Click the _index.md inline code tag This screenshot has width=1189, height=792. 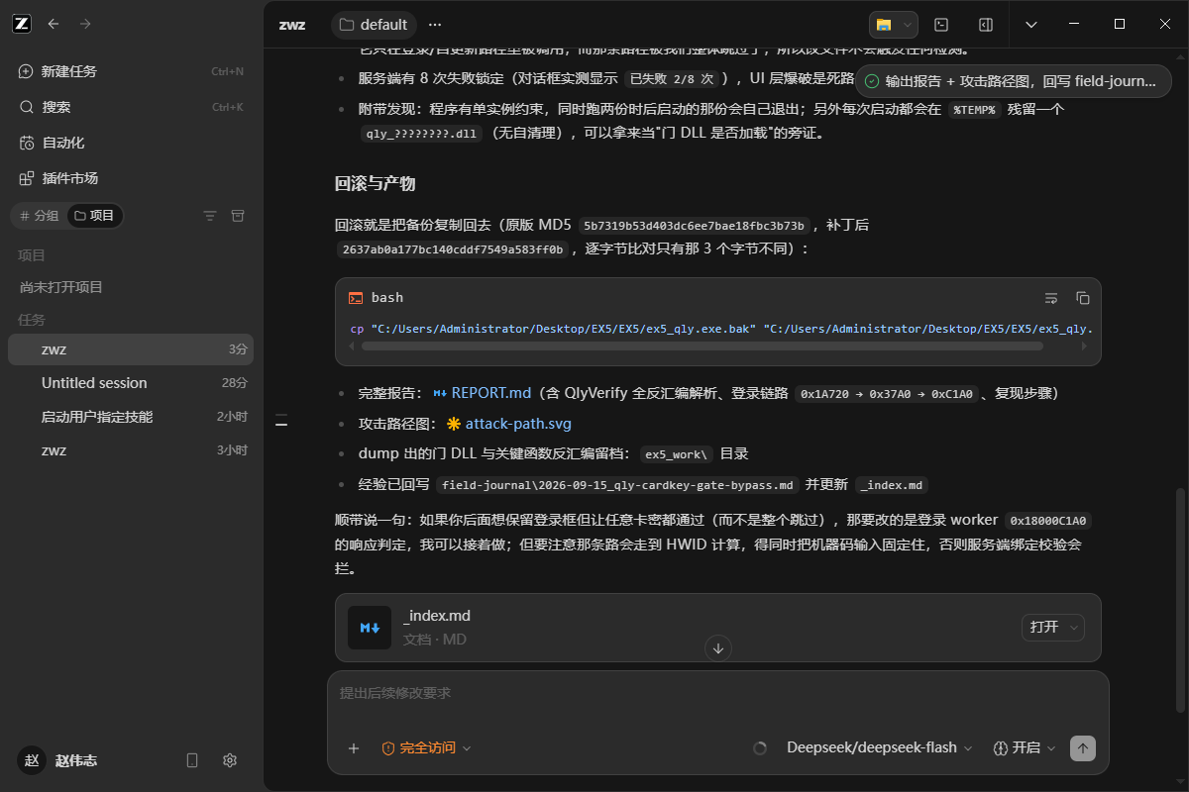891,485
